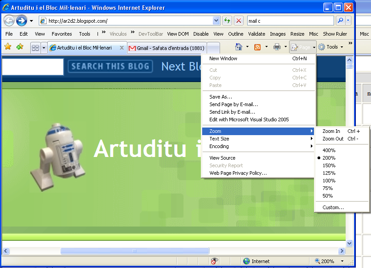Image resolution: width=371 pixels, height=268 pixels.
Task: Open Custom zoom option
Action: pos(342,207)
